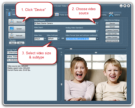
Task: Open the File menu
Action: [7, 10]
